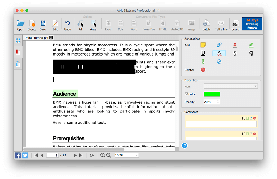Add a link annotation
The width and height of the screenshot is (277, 179).
(x=219, y=45)
